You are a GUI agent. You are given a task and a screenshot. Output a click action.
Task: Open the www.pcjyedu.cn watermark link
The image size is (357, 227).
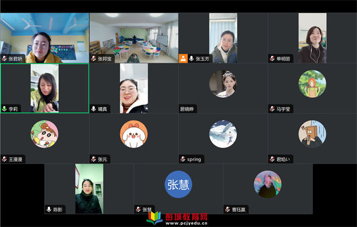[186, 223]
